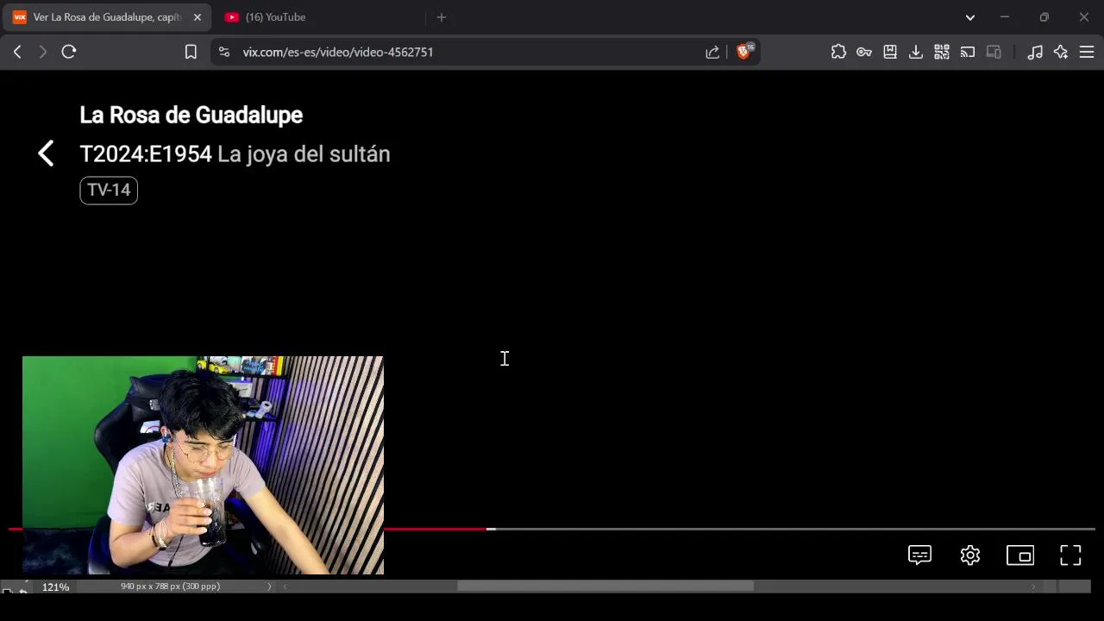Open the reading list book icon
The image size is (1104, 621).
pos(890,52)
